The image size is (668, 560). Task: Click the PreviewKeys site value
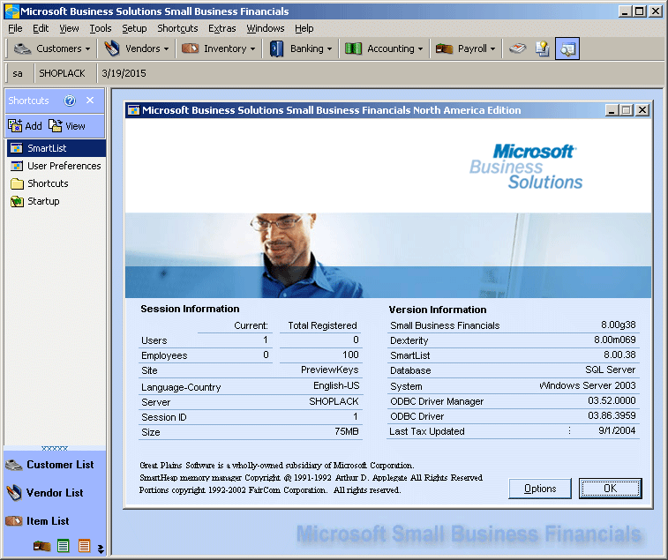(329, 370)
